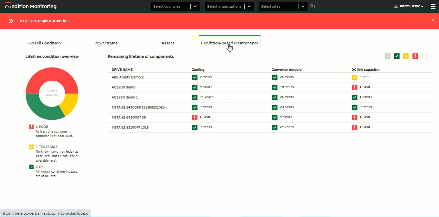Click the POOR legend red icon
The height and width of the screenshot is (217, 439).
[31, 127]
